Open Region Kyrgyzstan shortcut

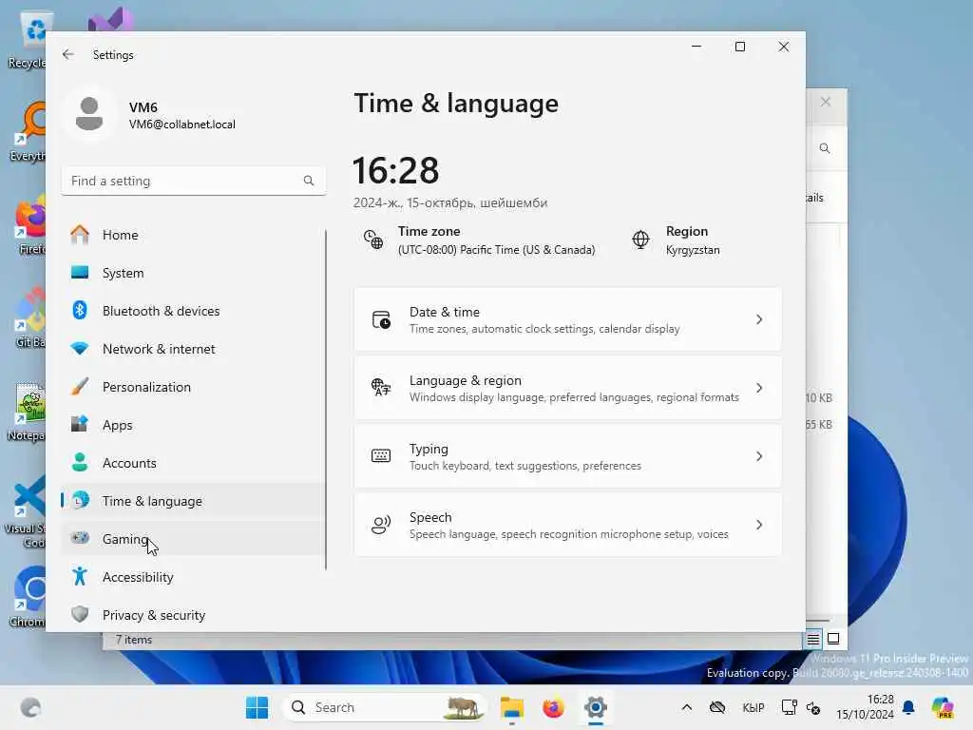click(x=677, y=240)
